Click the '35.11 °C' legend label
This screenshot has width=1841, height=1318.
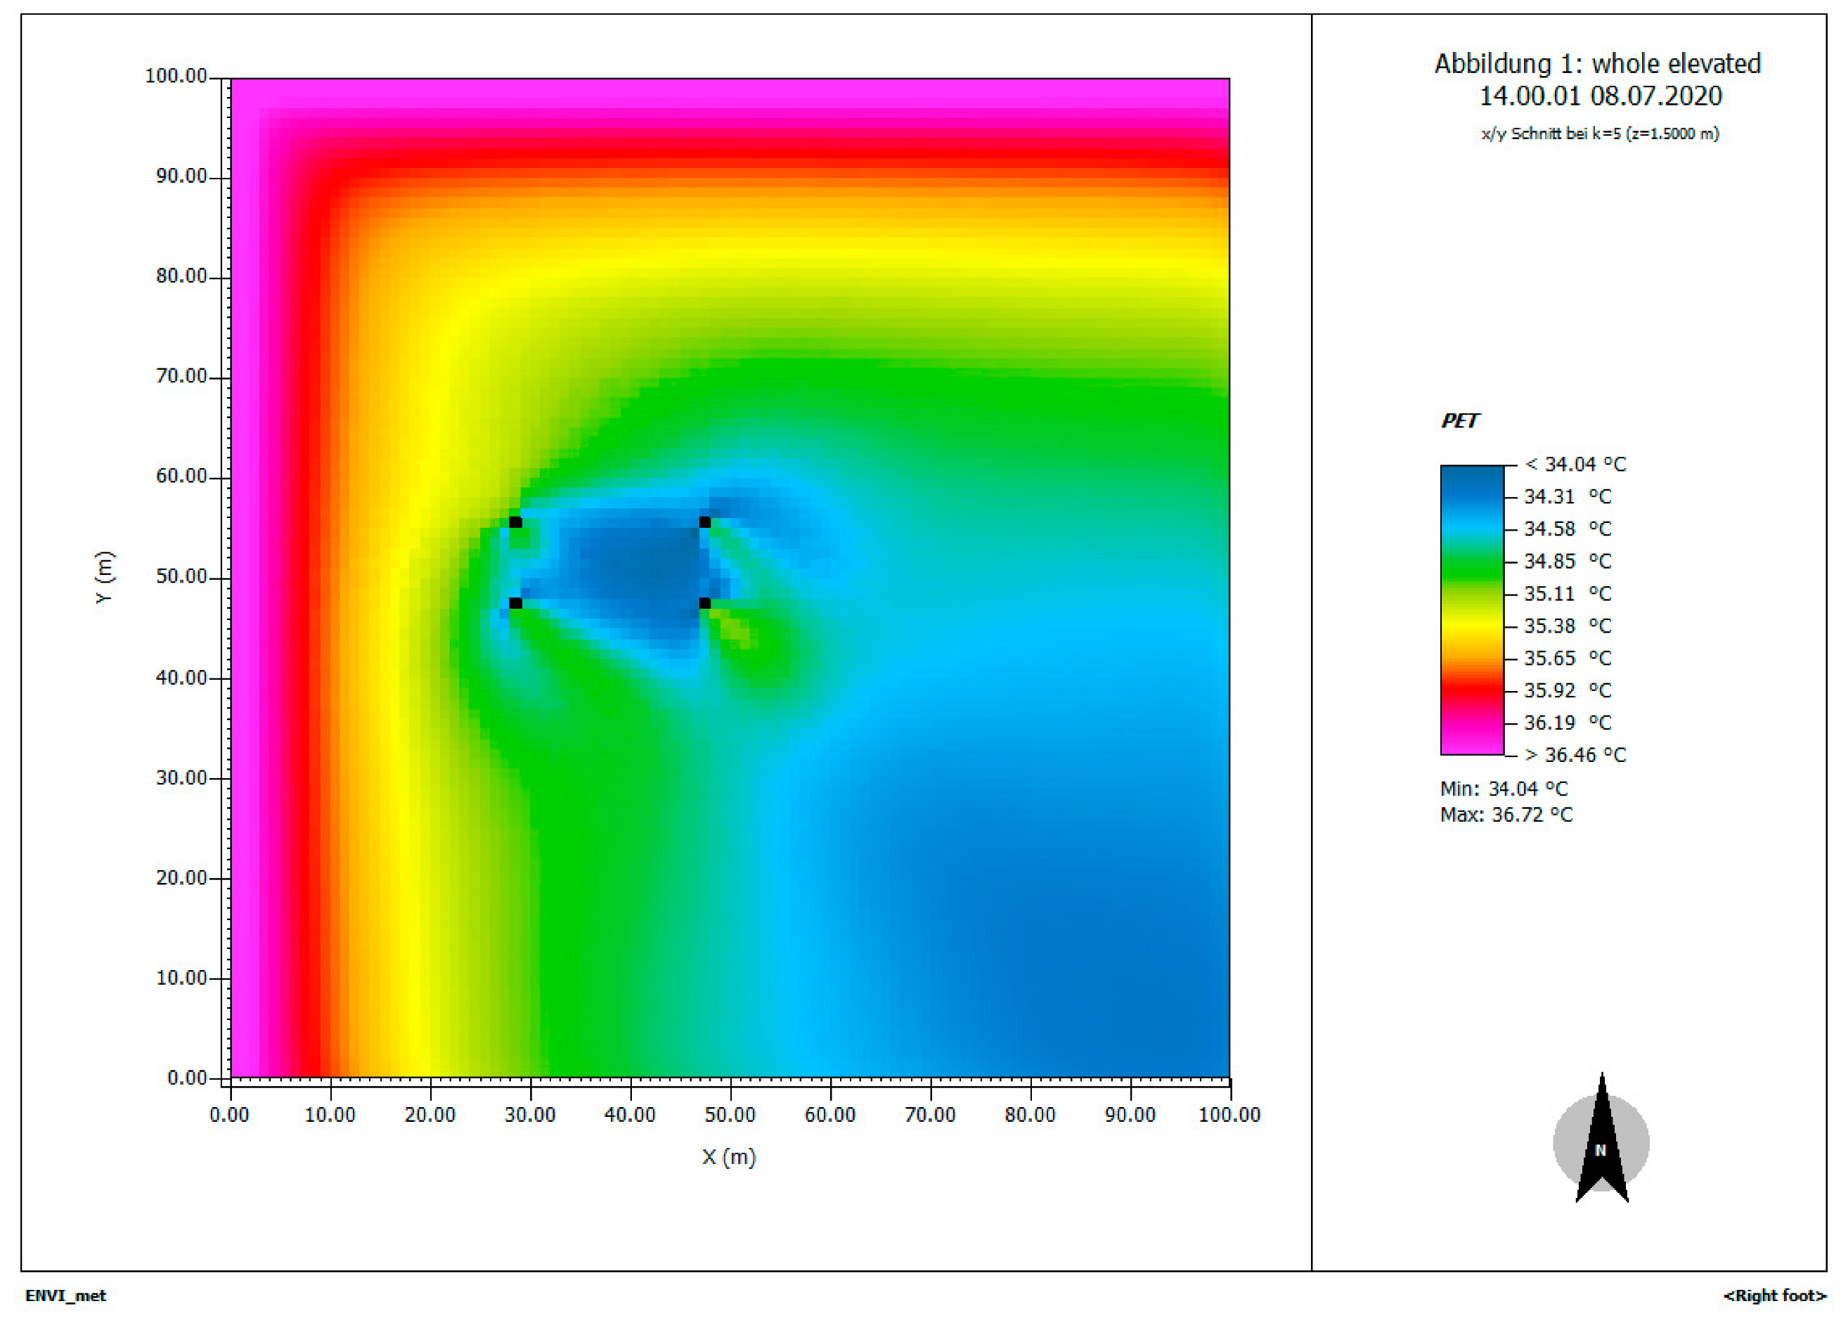1567,593
